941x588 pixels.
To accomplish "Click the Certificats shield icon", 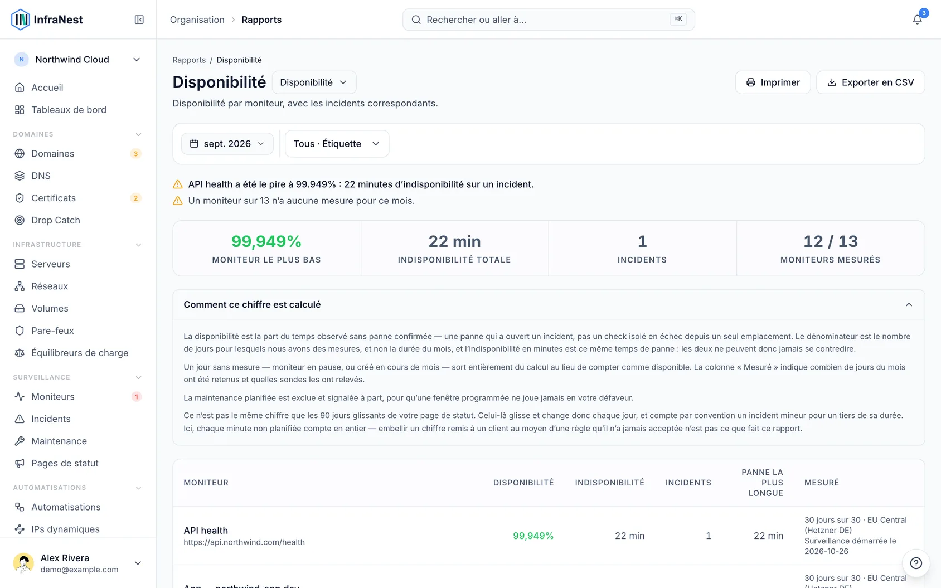I will coord(20,198).
